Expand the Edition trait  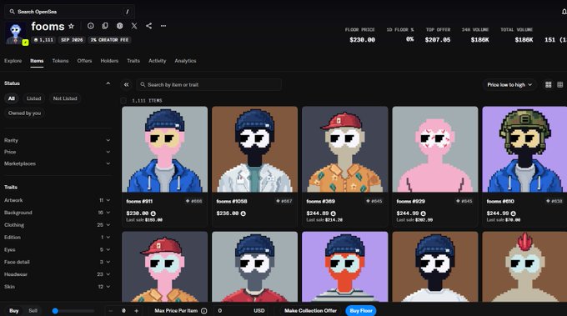click(58, 237)
